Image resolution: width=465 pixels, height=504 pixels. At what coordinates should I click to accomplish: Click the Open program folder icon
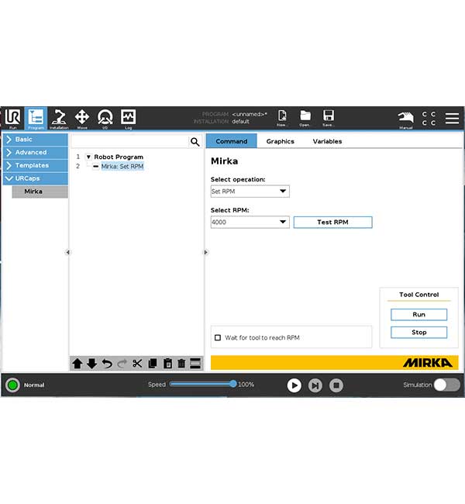[305, 118]
